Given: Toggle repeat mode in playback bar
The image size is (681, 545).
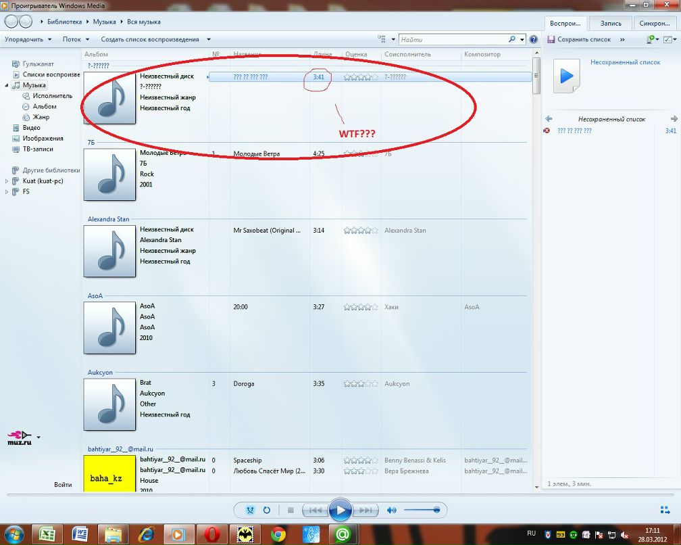Looking at the screenshot, I should [267, 511].
